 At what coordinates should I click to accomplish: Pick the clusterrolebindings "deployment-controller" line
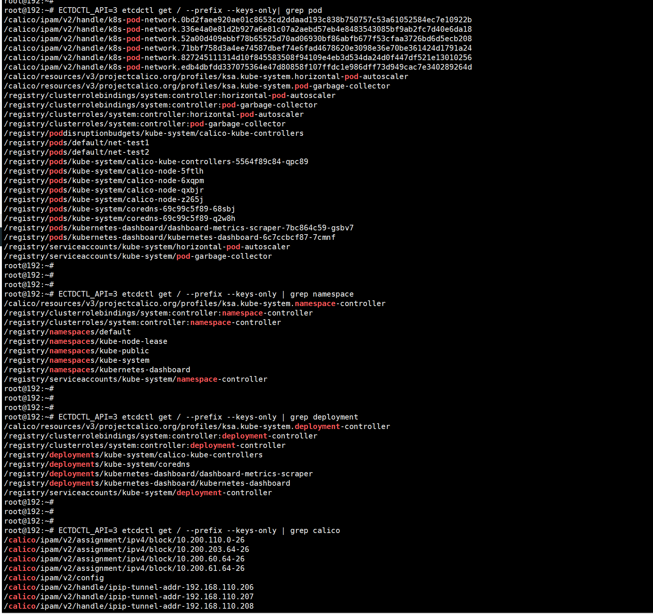tap(161, 436)
